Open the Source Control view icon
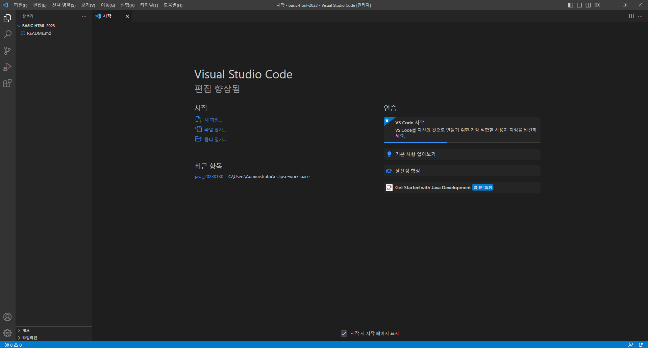648x348 pixels. 7,51
